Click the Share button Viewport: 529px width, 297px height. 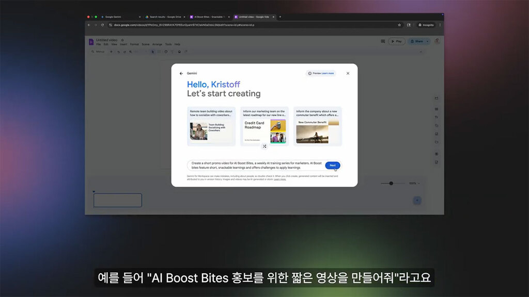(x=417, y=41)
